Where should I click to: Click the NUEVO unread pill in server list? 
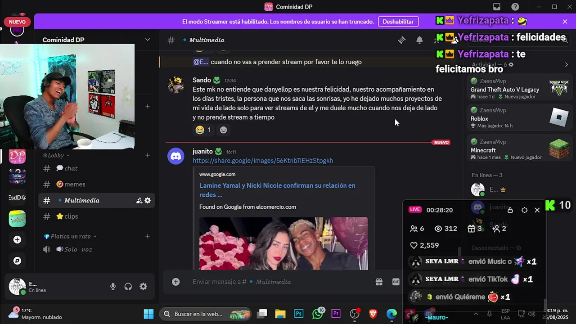click(17, 22)
